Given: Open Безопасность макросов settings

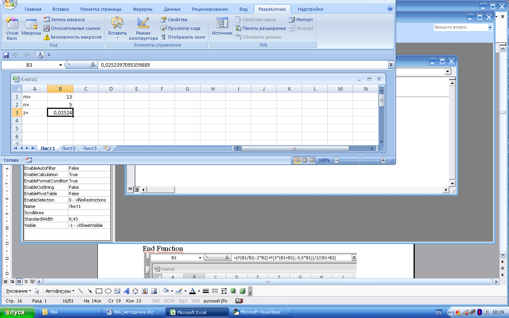Looking at the screenshot, I should click(73, 37).
